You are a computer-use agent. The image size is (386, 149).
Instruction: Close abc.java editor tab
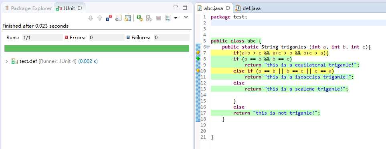pos(228,8)
